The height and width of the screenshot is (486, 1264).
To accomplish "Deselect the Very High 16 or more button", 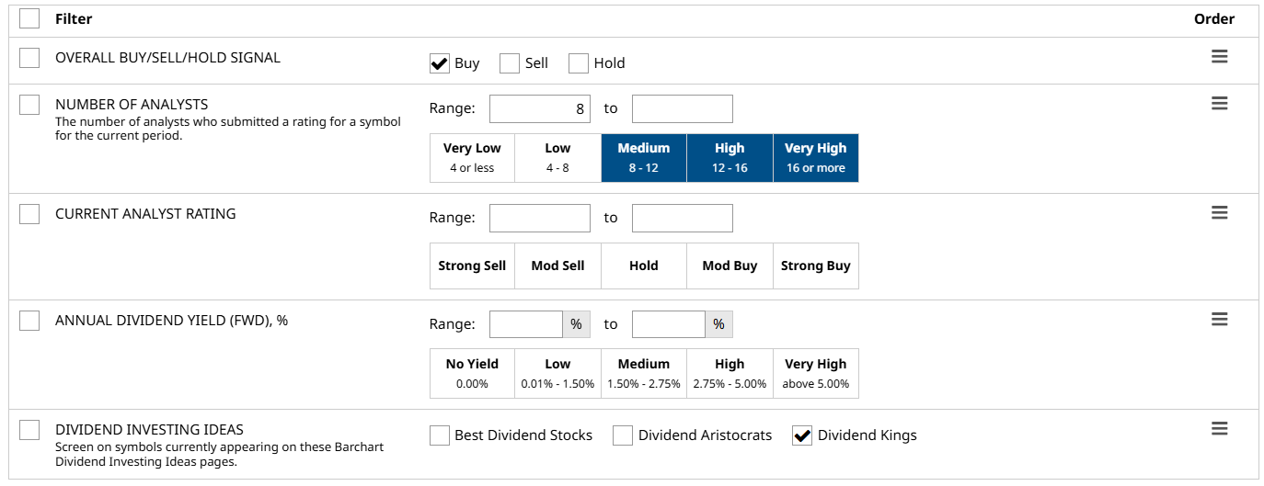I will coord(815,157).
